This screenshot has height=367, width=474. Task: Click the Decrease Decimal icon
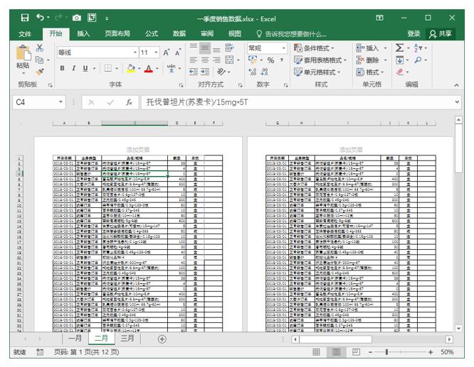click(x=264, y=72)
